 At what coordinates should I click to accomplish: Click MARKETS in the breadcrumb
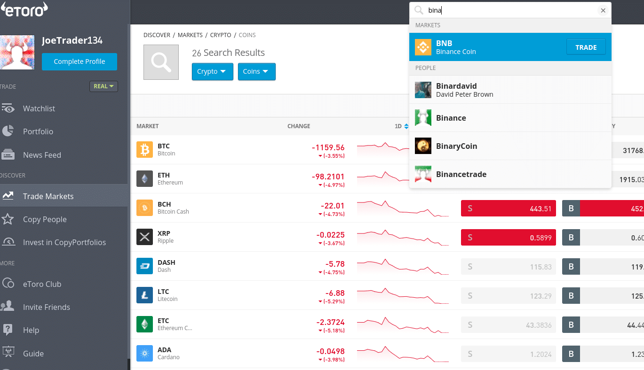tap(190, 35)
